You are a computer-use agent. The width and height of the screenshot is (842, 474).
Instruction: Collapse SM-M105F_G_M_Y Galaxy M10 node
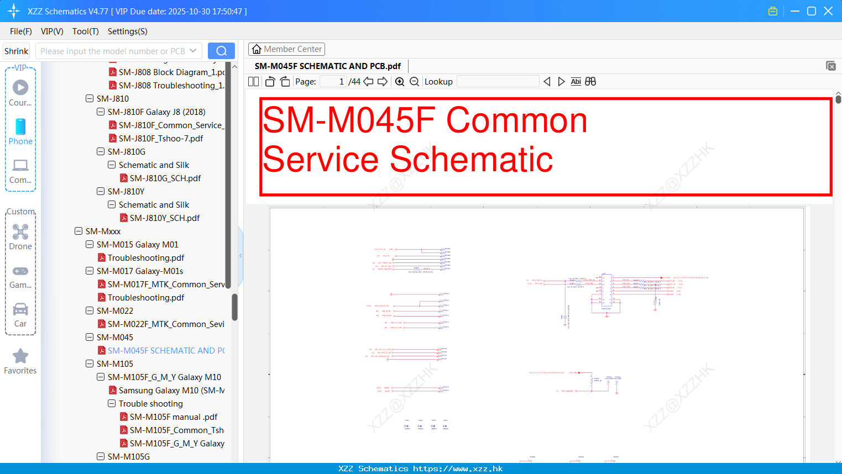101,377
